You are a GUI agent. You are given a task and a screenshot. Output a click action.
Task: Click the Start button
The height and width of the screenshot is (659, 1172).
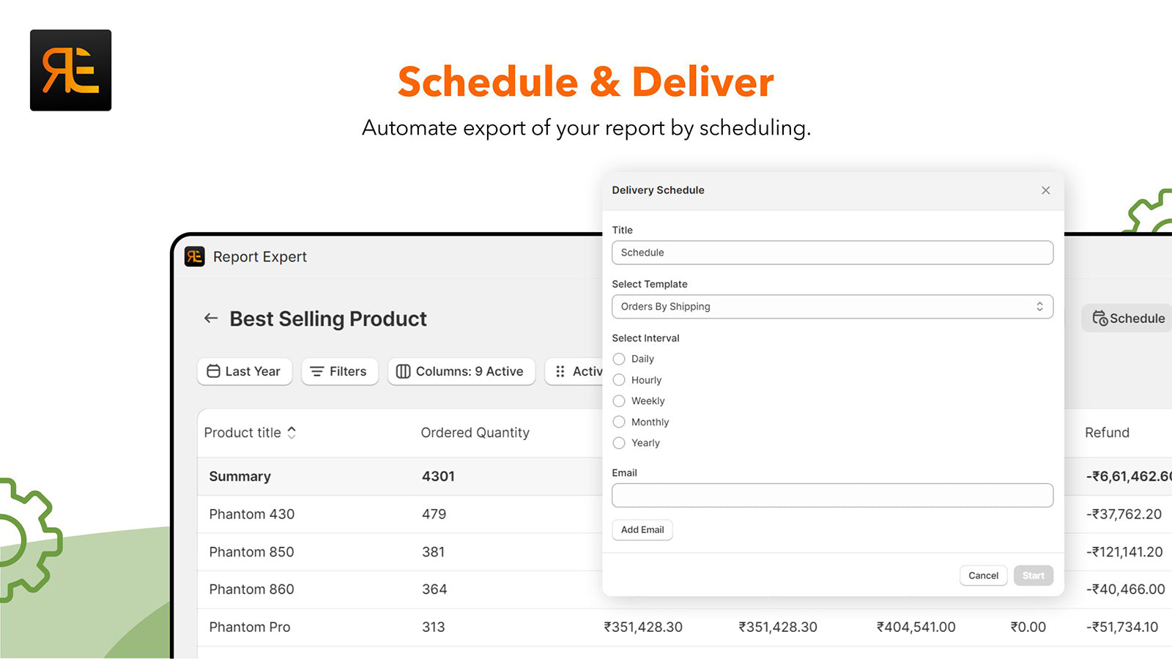(1033, 576)
